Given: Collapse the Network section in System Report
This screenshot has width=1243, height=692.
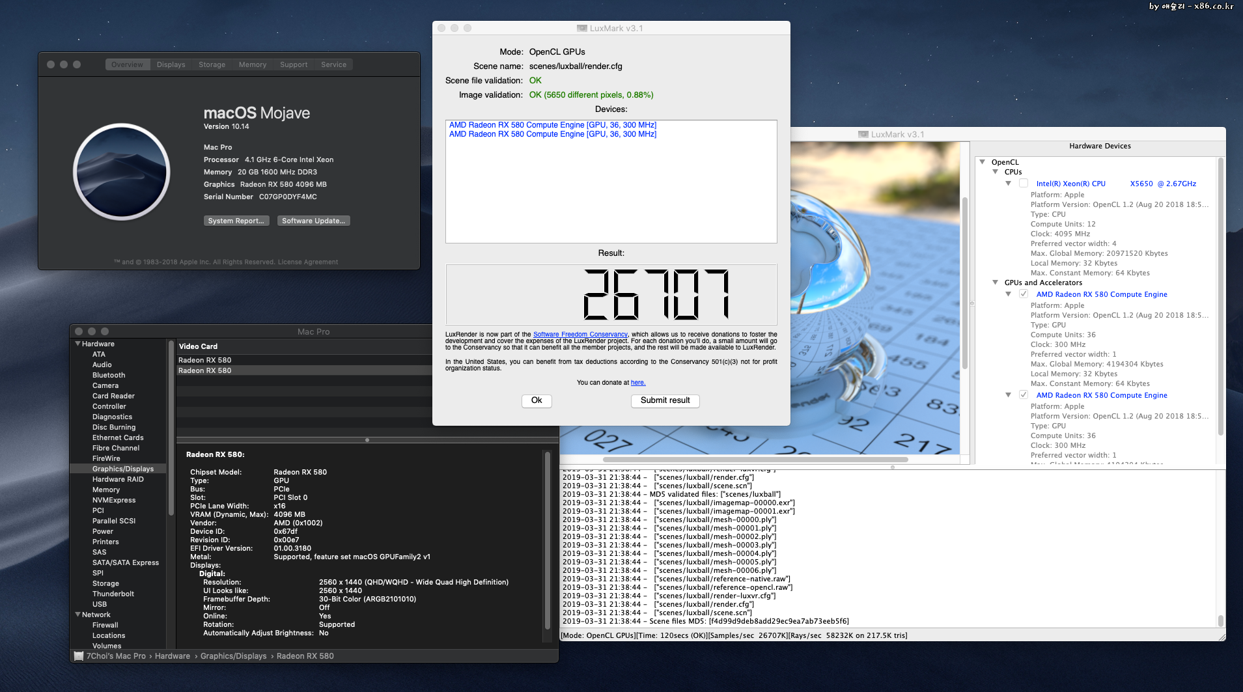Looking at the screenshot, I should point(78,615).
